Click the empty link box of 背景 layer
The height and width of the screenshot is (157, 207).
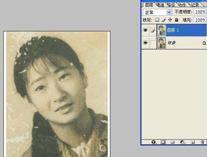pos(153,43)
